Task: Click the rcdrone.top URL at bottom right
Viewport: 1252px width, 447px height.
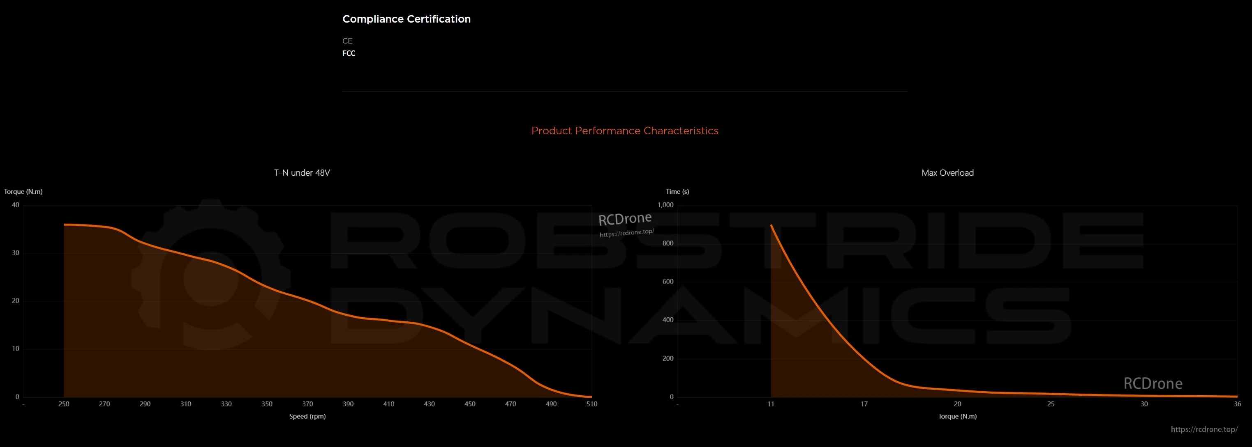Action: click(1204, 429)
